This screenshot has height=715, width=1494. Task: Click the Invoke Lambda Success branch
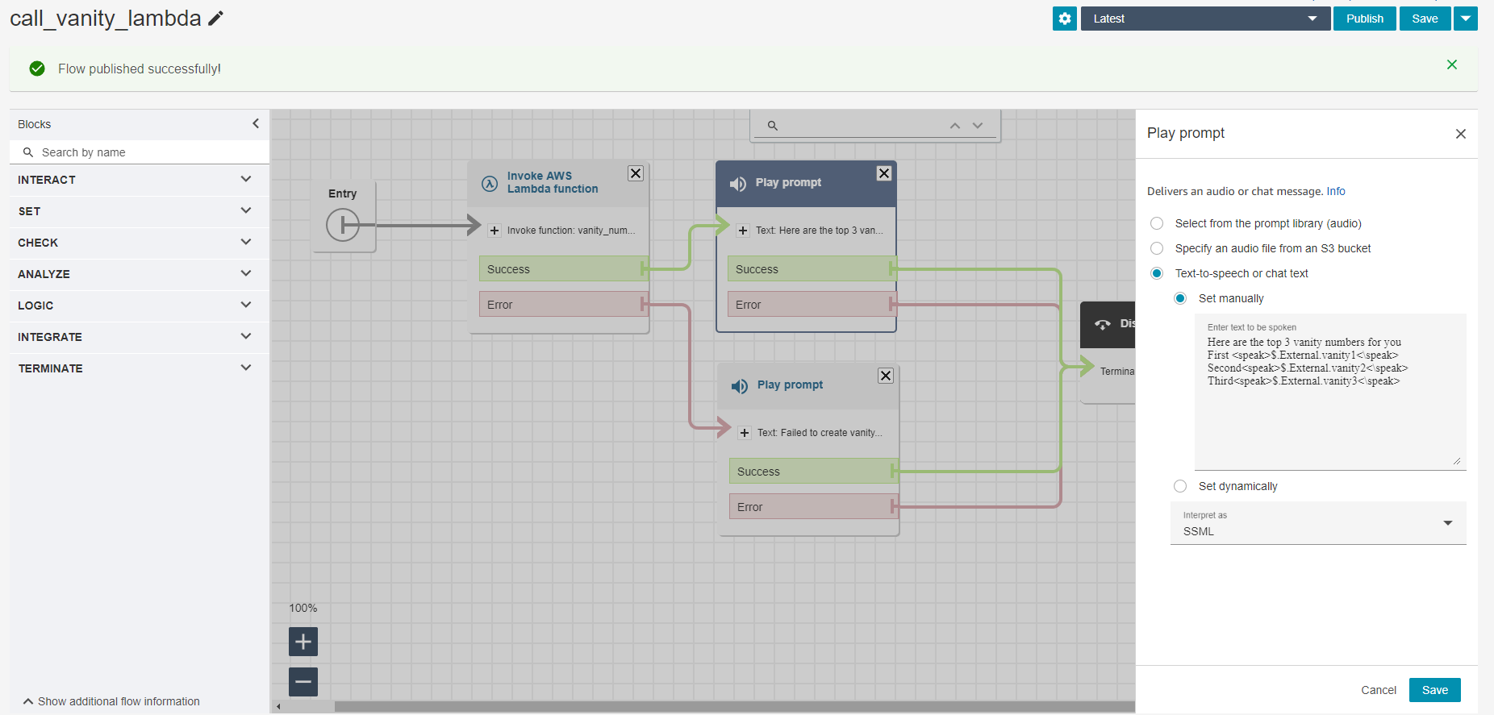coord(563,269)
